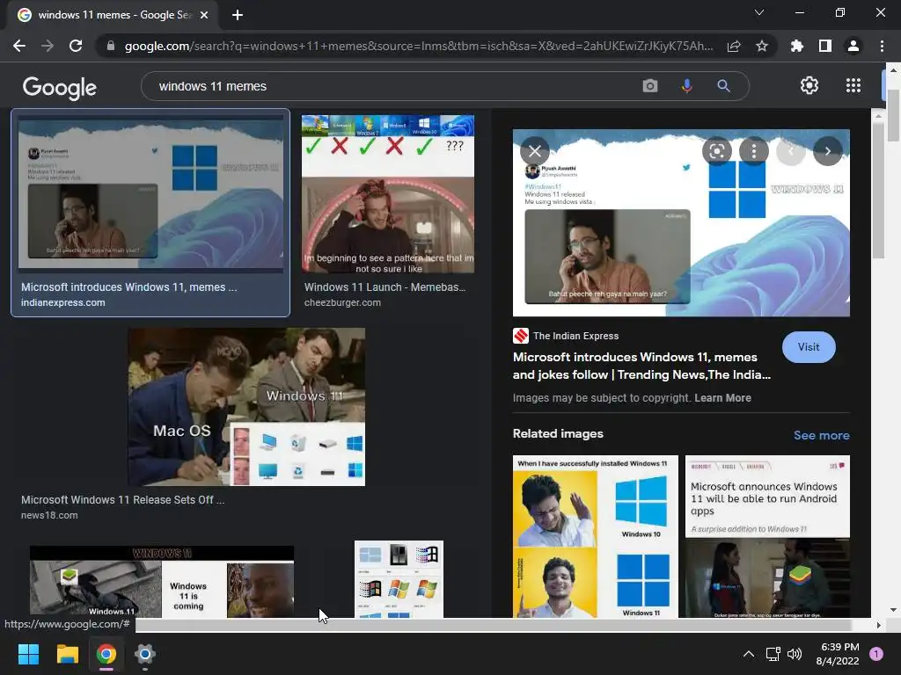Open preview panel more options menu
Image resolution: width=901 pixels, height=675 pixels.
click(754, 151)
